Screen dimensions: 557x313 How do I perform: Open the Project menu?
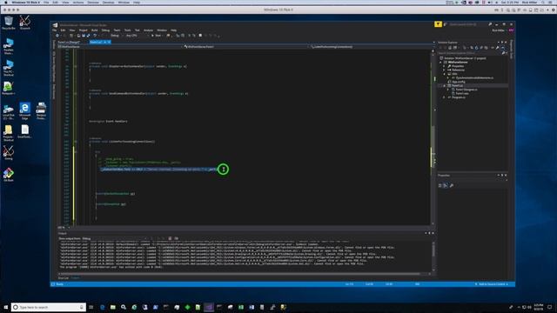[x=84, y=30]
